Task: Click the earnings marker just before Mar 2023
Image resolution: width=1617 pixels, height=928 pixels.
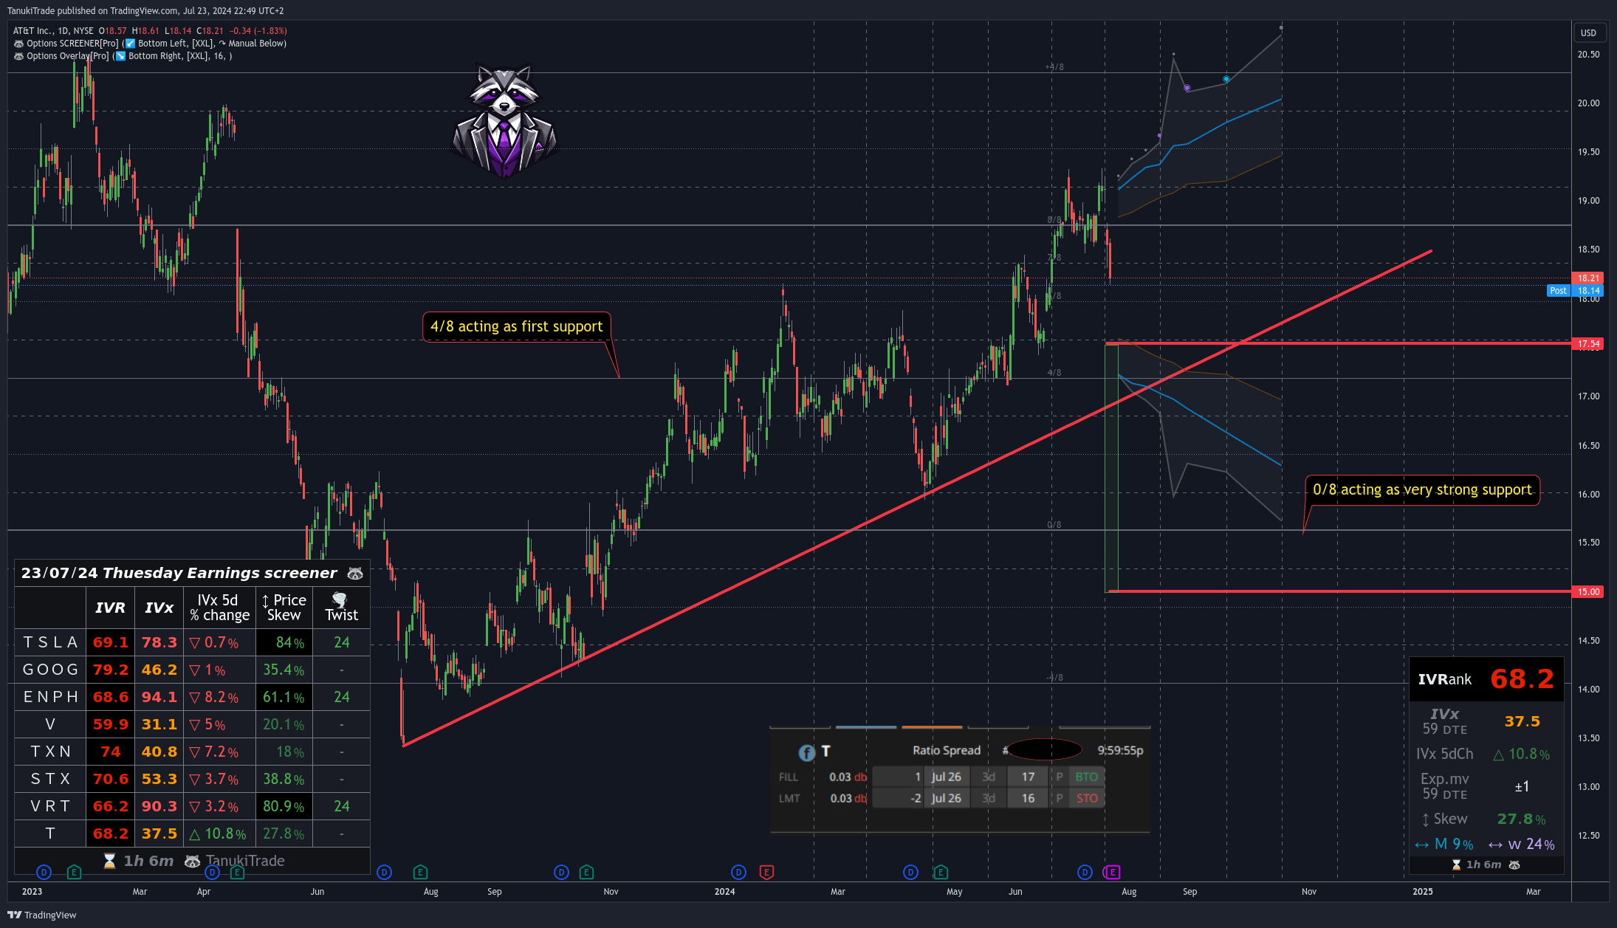Action: 74,872
